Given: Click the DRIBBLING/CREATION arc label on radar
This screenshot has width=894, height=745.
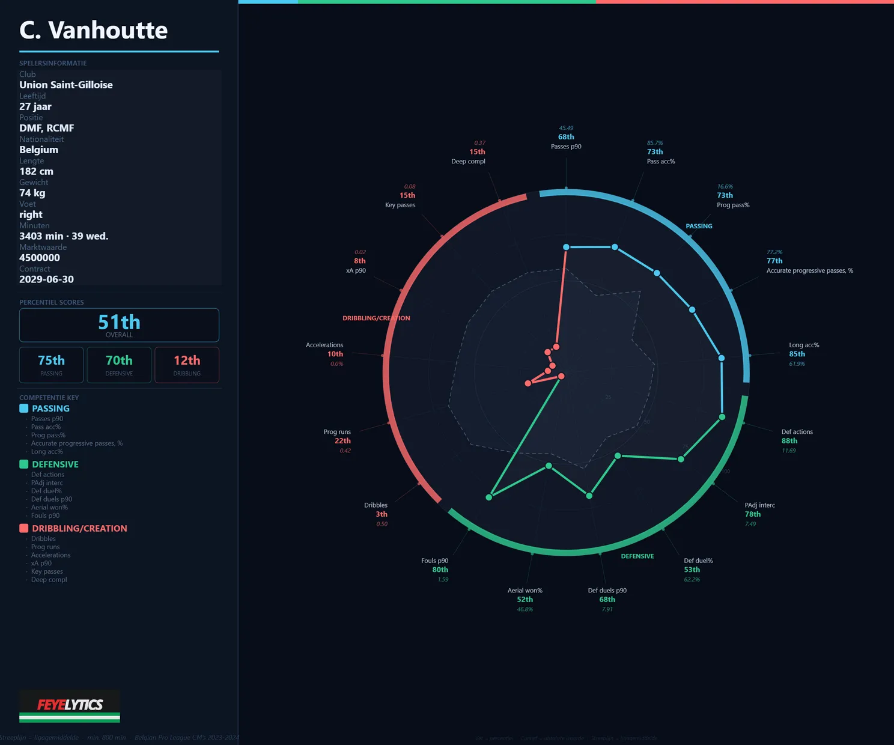Looking at the screenshot, I should [x=376, y=318].
